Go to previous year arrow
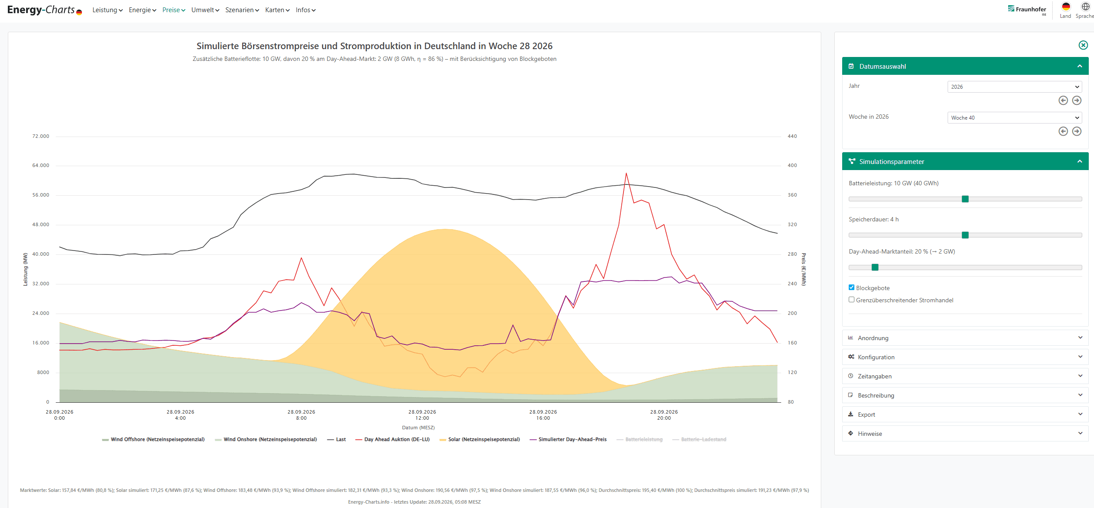Screen dimensions: 1094x508 pos(1063,100)
